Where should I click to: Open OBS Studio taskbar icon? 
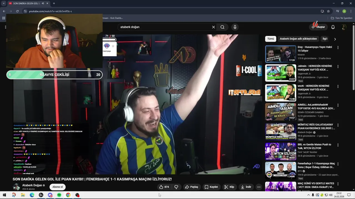(x=77, y=195)
